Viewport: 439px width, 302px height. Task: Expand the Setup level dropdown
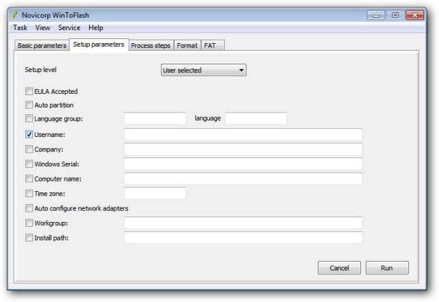[203, 70]
